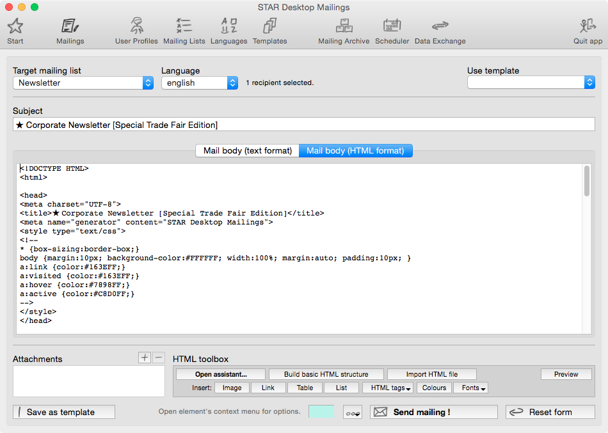
Task: Open the Mailing Archive icon
Action: (x=344, y=26)
